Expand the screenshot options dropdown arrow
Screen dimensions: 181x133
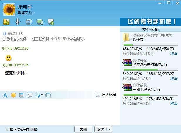click(42, 95)
